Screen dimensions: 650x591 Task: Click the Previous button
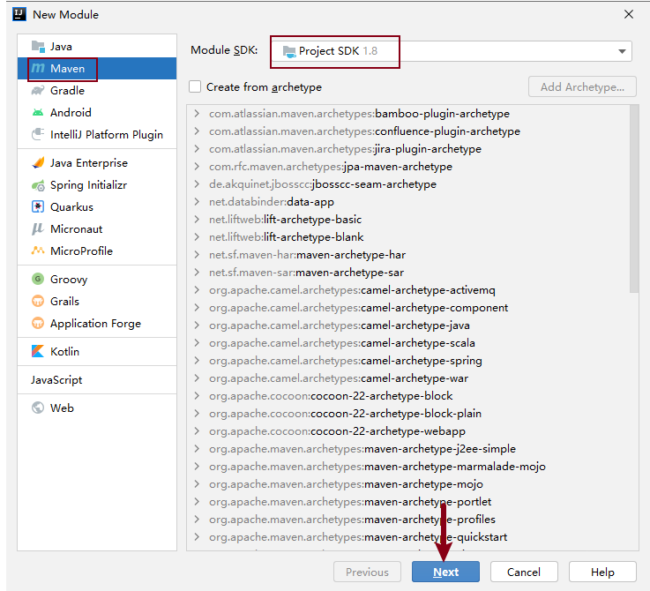click(x=367, y=572)
